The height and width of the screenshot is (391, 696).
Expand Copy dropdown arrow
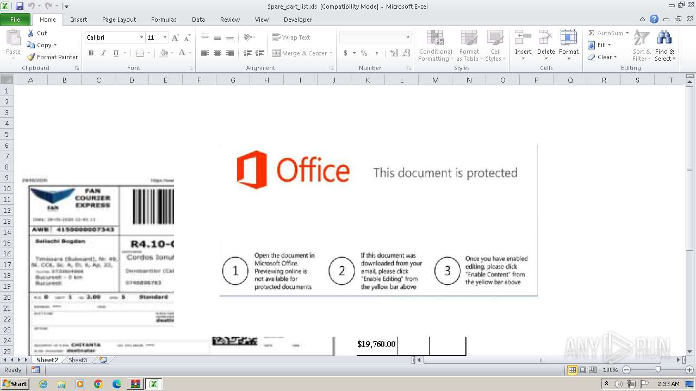click(x=55, y=45)
